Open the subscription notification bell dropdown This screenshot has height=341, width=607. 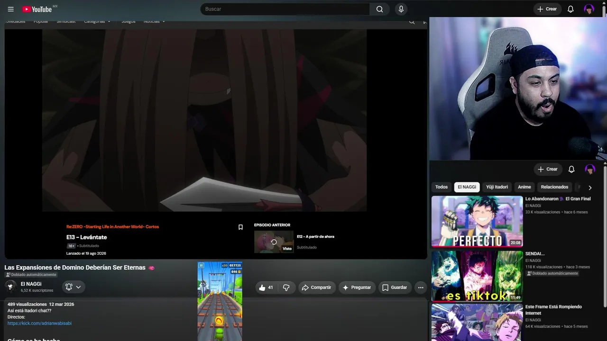(73, 287)
